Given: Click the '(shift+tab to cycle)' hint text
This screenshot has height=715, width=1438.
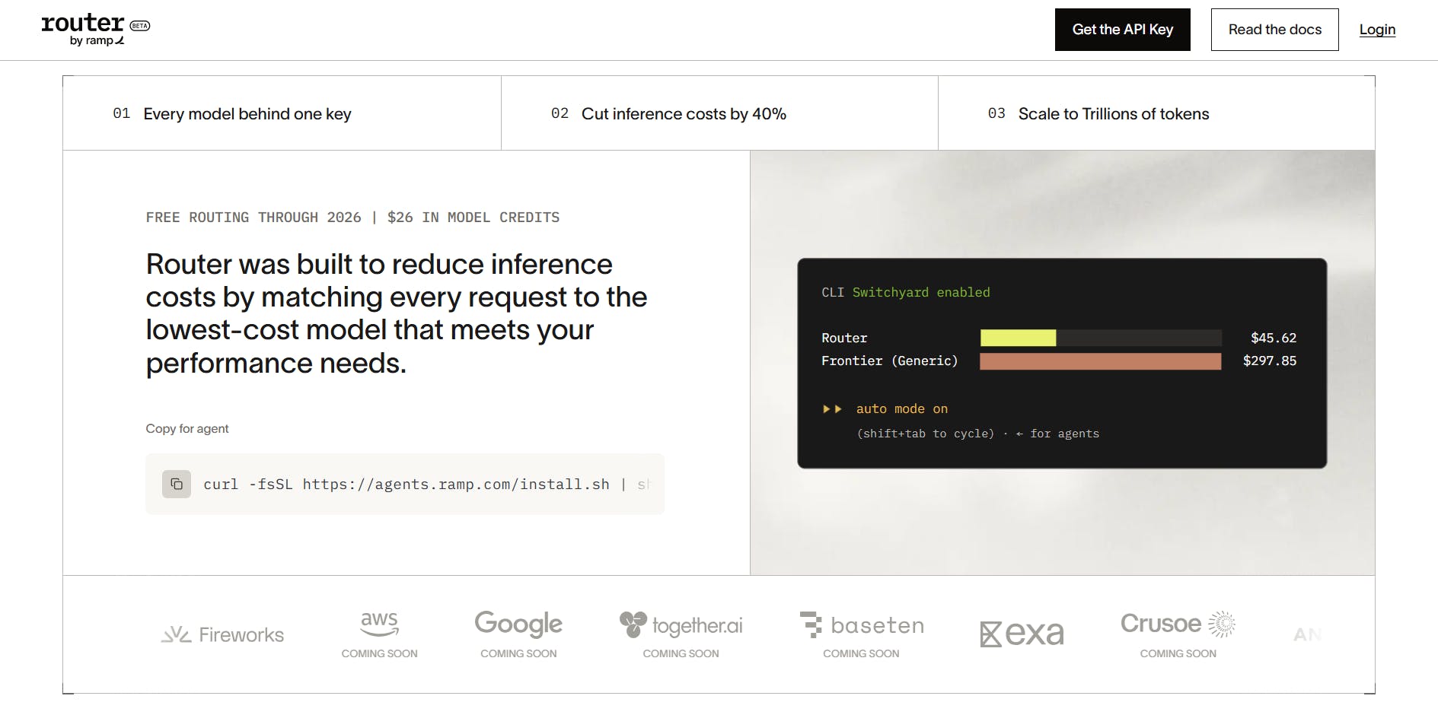Looking at the screenshot, I should [x=926, y=434].
